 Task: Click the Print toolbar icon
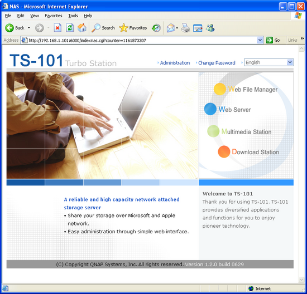pos(185,28)
